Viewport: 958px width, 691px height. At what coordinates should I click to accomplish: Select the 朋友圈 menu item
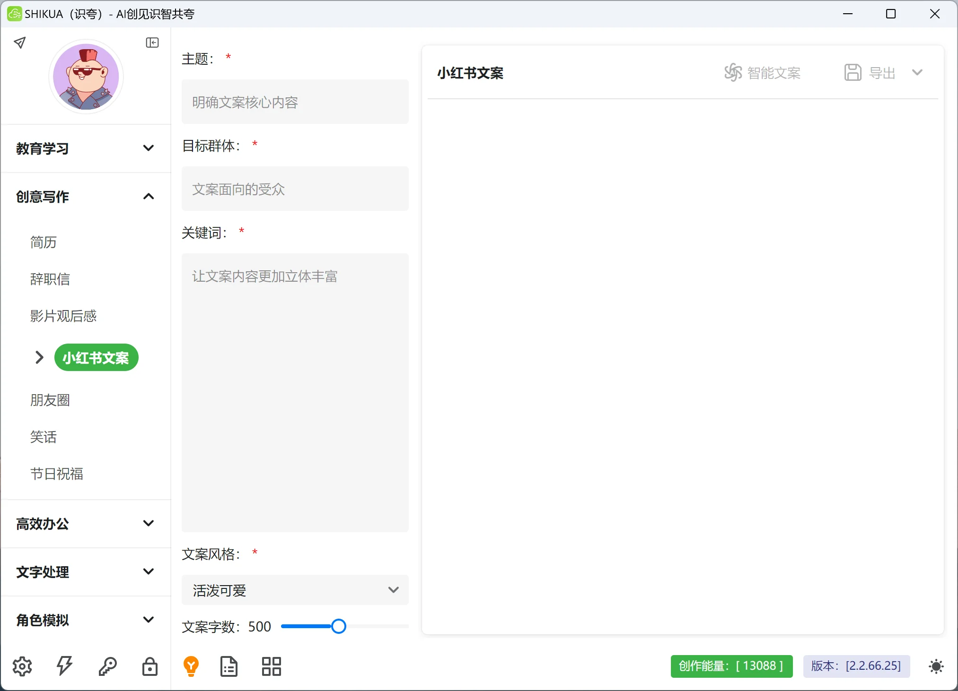50,400
